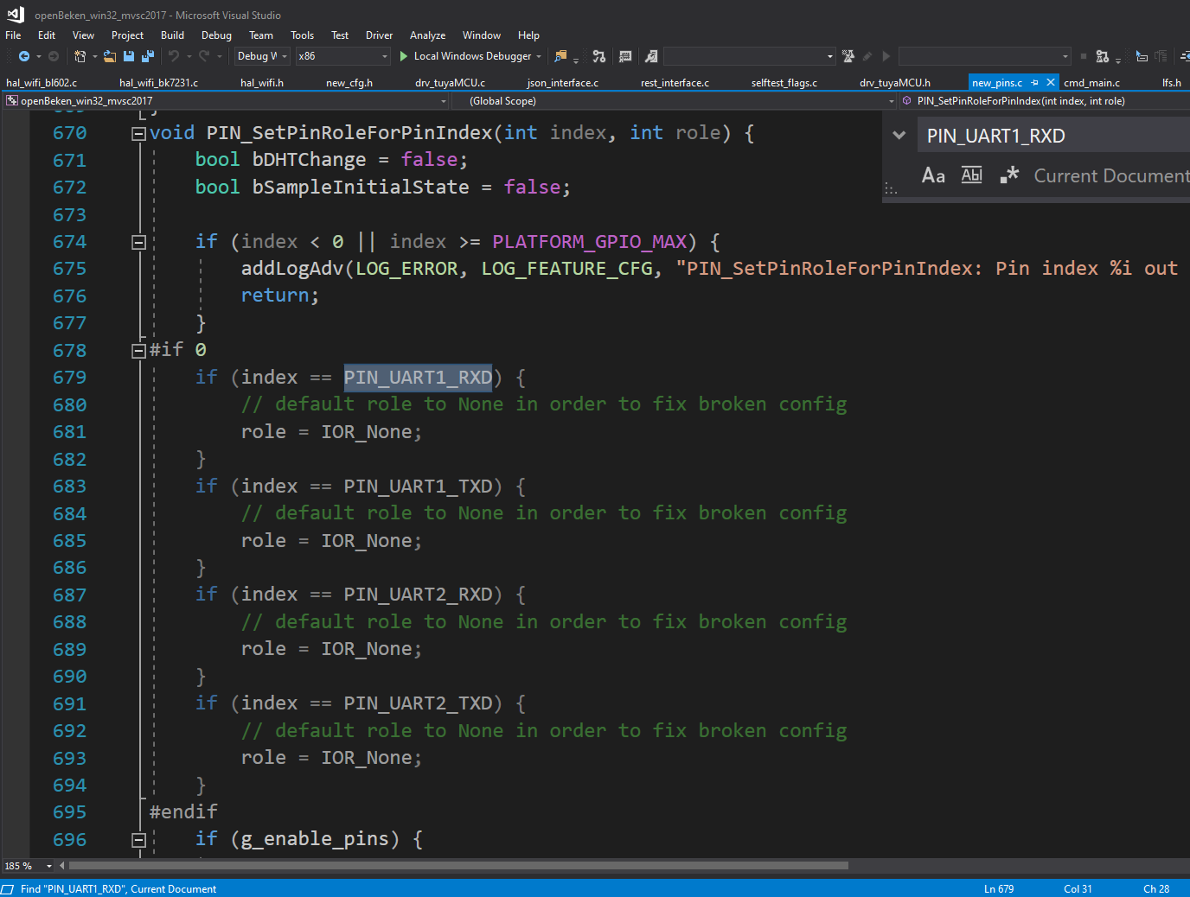Click the Navigate Backward arrow icon

click(x=24, y=56)
